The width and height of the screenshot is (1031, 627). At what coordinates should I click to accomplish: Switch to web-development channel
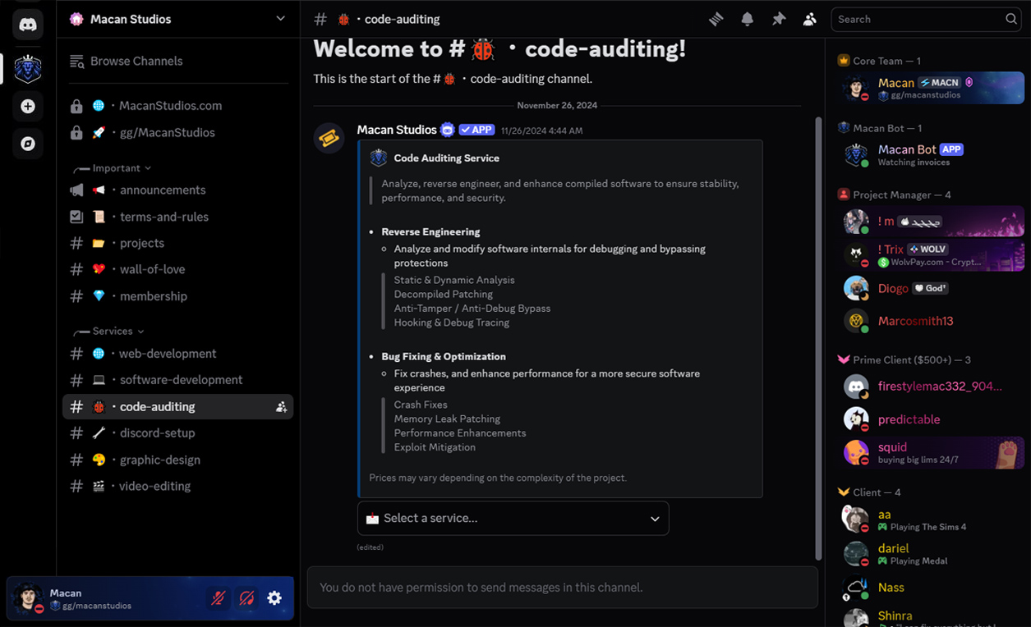(x=177, y=354)
